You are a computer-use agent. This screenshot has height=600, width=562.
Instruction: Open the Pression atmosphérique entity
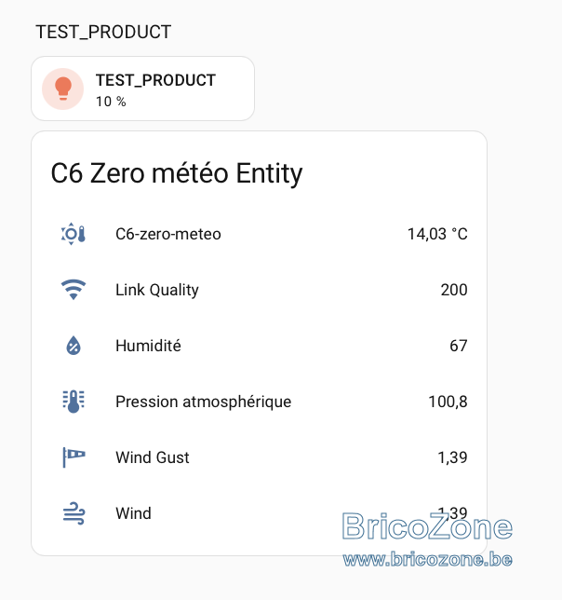click(x=259, y=402)
